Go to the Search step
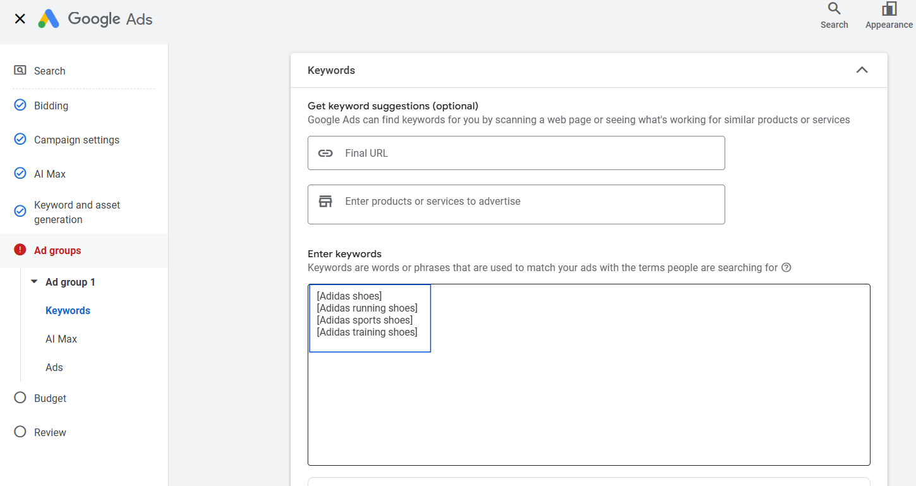The width and height of the screenshot is (916, 486). 50,71
